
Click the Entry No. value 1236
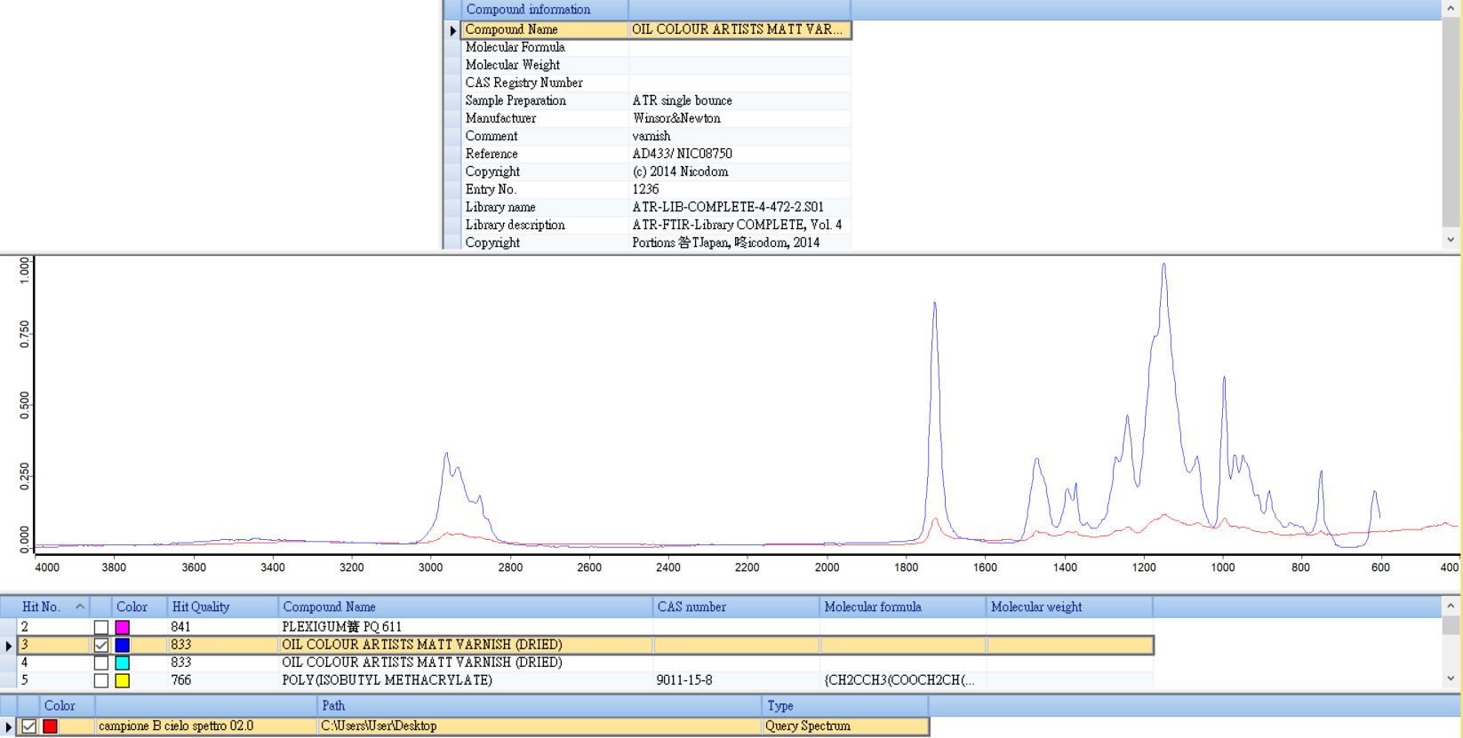646,189
